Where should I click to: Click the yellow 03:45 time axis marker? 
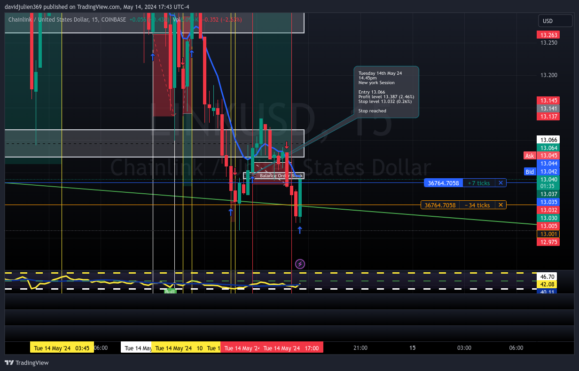click(62, 348)
